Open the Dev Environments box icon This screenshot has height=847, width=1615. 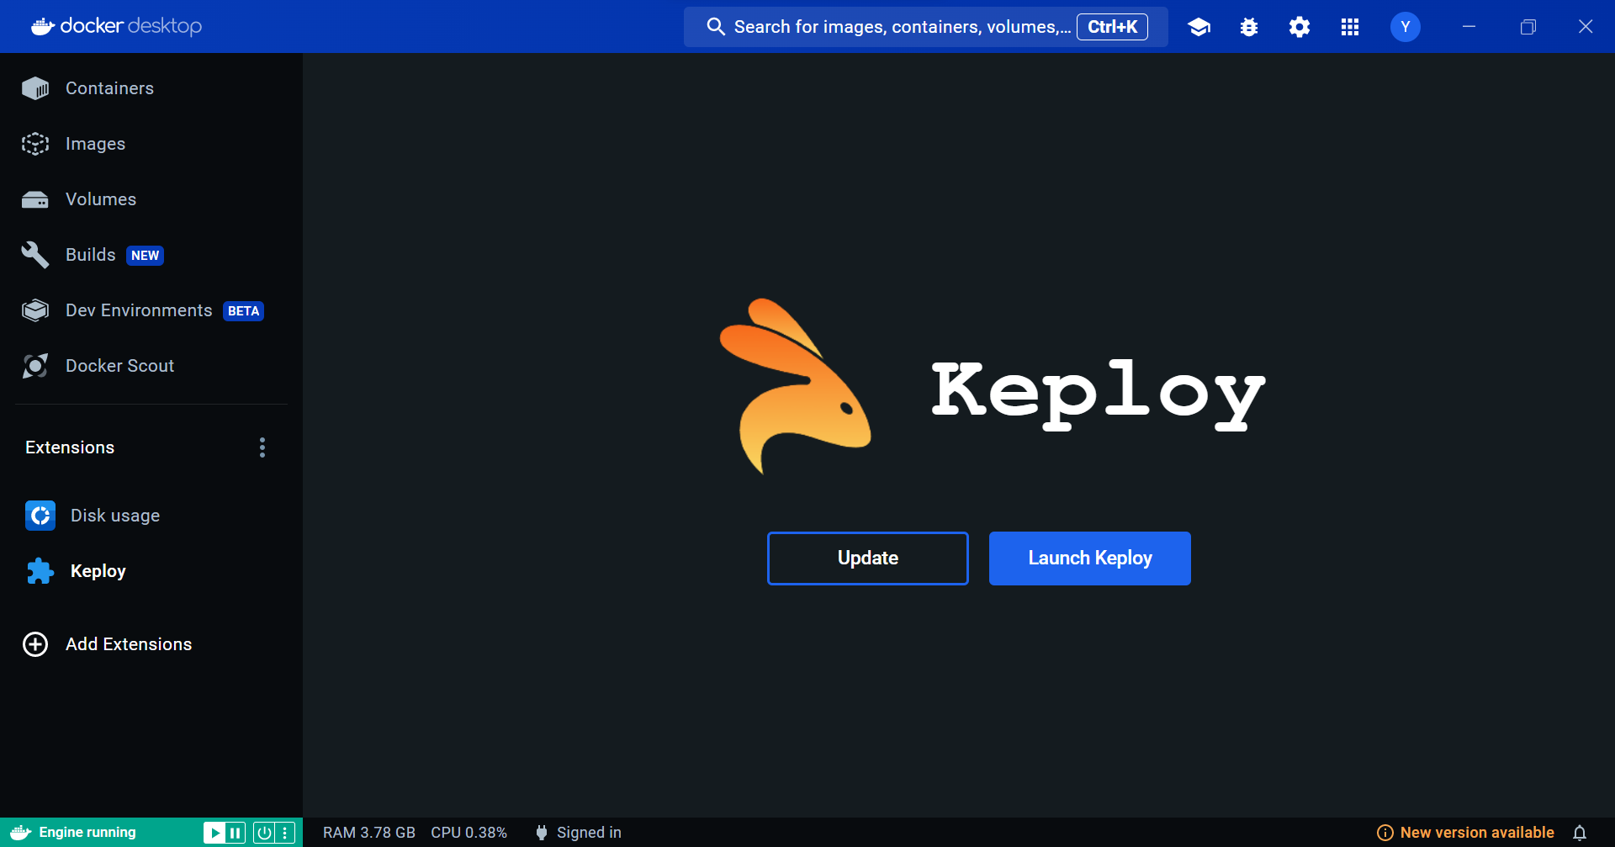tap(35, 310)
